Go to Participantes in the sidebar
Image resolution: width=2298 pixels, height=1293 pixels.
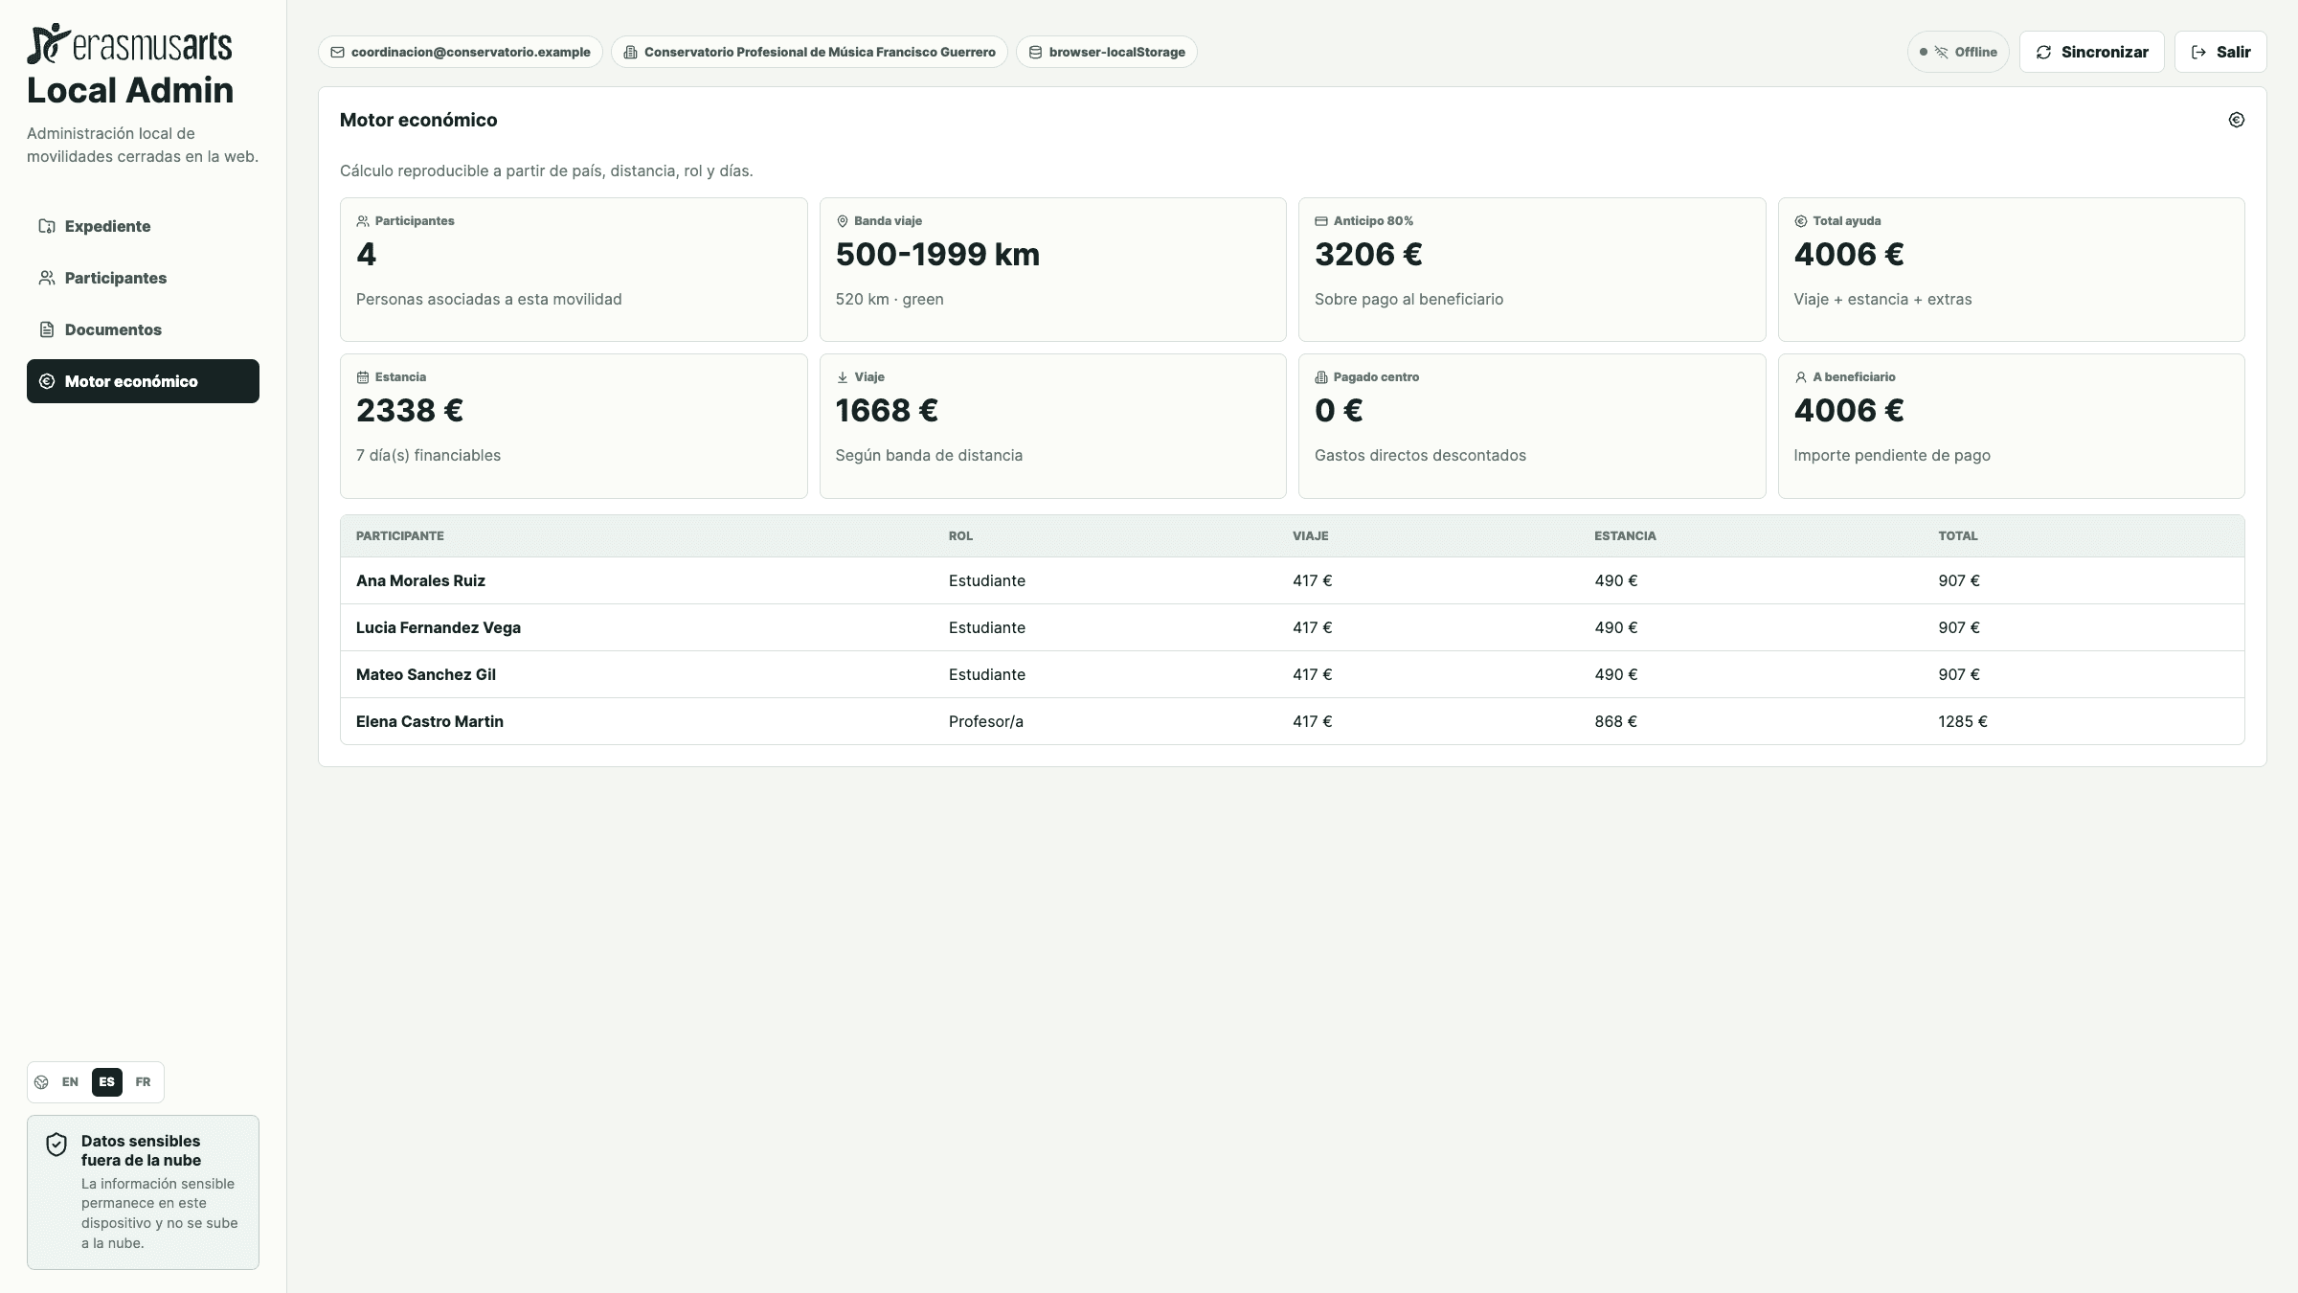coord(143,278)
